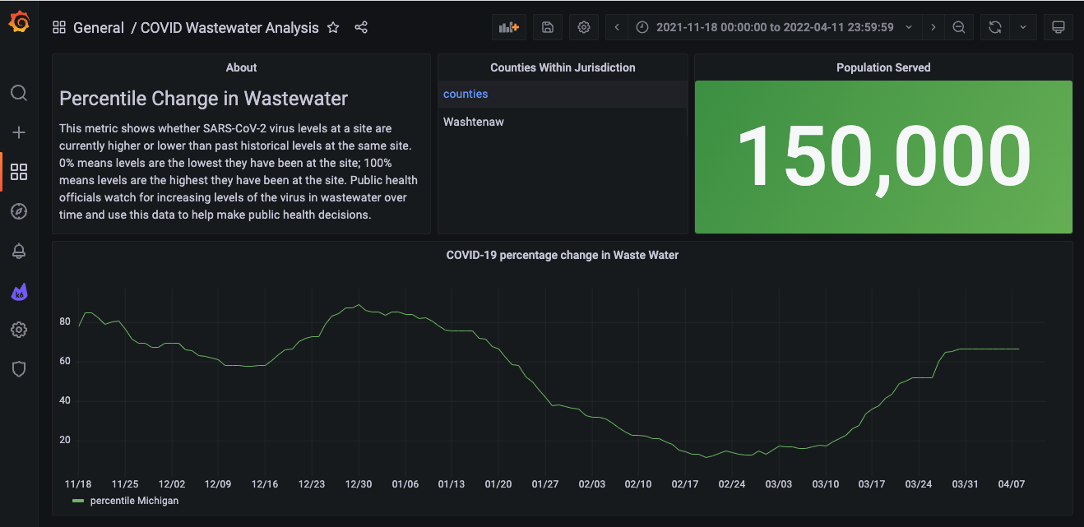Sort by the counties column header
1084x527 pixels.
click(466, 94)
